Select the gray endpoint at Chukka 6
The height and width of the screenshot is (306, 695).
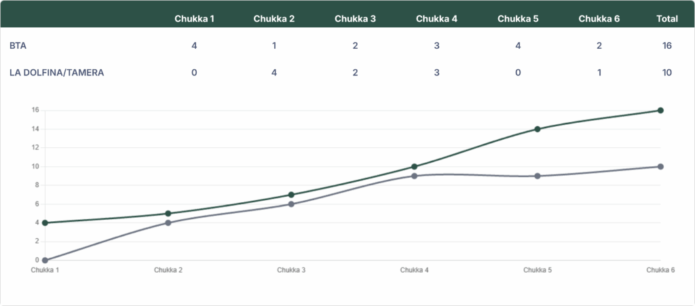[x=660, y=166]
